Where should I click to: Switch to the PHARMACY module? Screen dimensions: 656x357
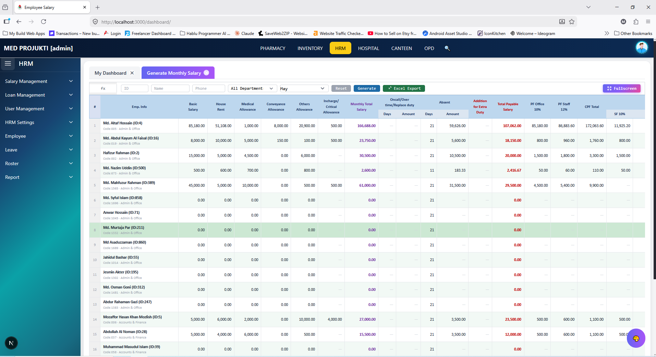(272, 48)
